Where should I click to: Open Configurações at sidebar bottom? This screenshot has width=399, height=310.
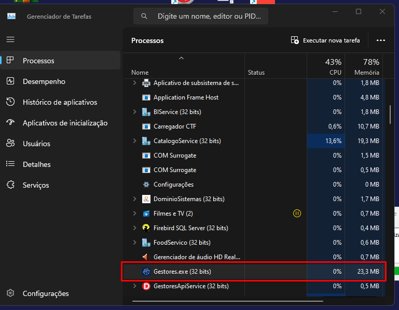45,293
